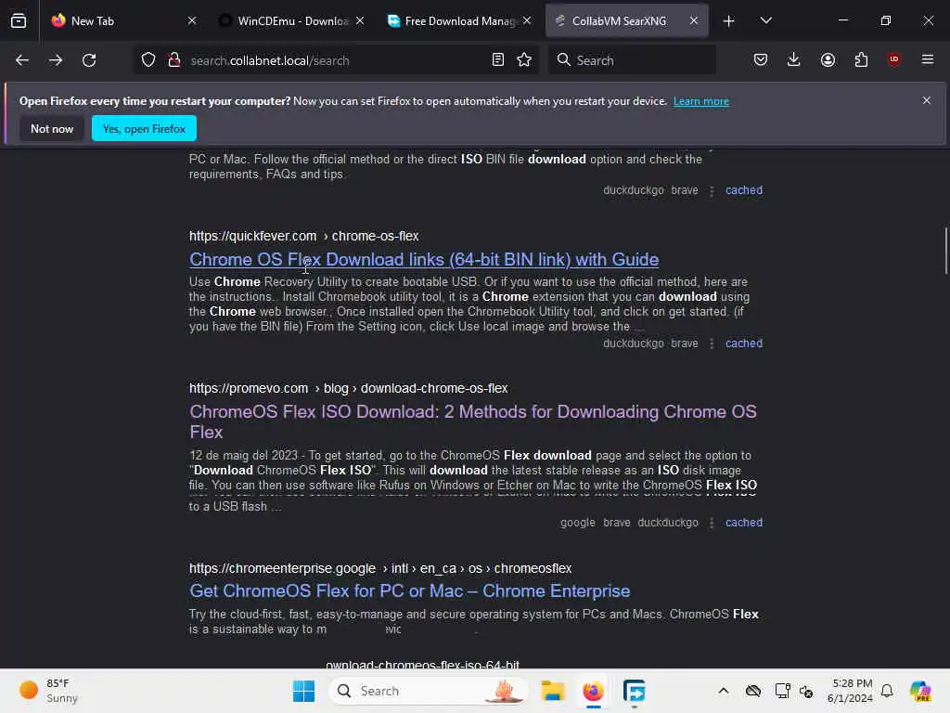Open clock and date 5:28 PM
Image resolution: width=950 pixels, height=713 pixels.
pyautogui.click(x=851, y=691)
